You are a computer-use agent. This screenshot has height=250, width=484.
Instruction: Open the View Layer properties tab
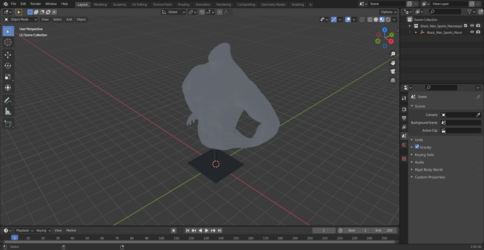pos(404,127)
